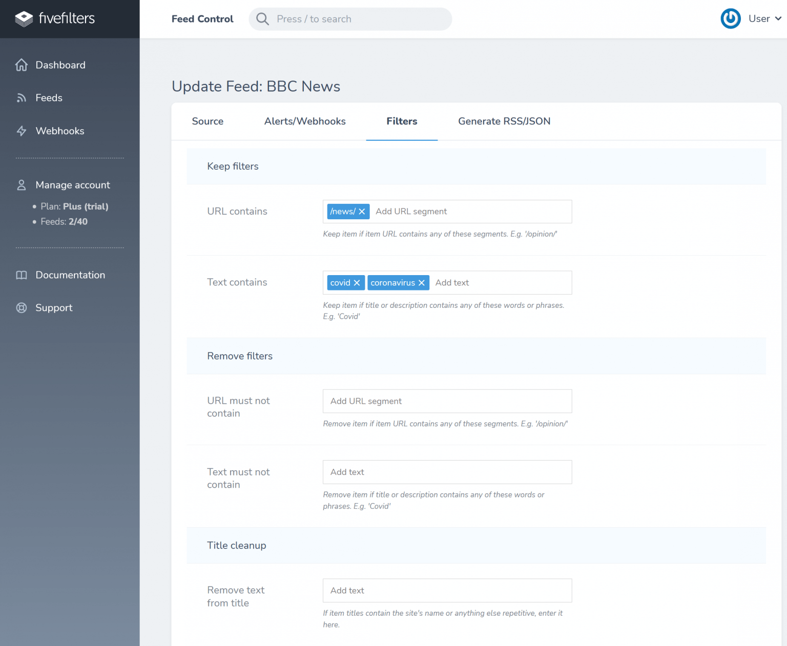The height and width of the screenshot is (646, 787).
Task: Click the Feeds: 2/40 account item
Action: pyautogui.click(x=64, y=221)
